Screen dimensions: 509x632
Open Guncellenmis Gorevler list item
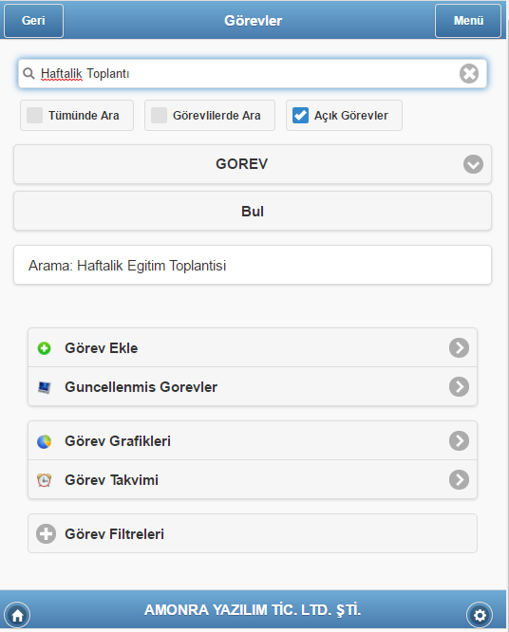coord(253,386)
